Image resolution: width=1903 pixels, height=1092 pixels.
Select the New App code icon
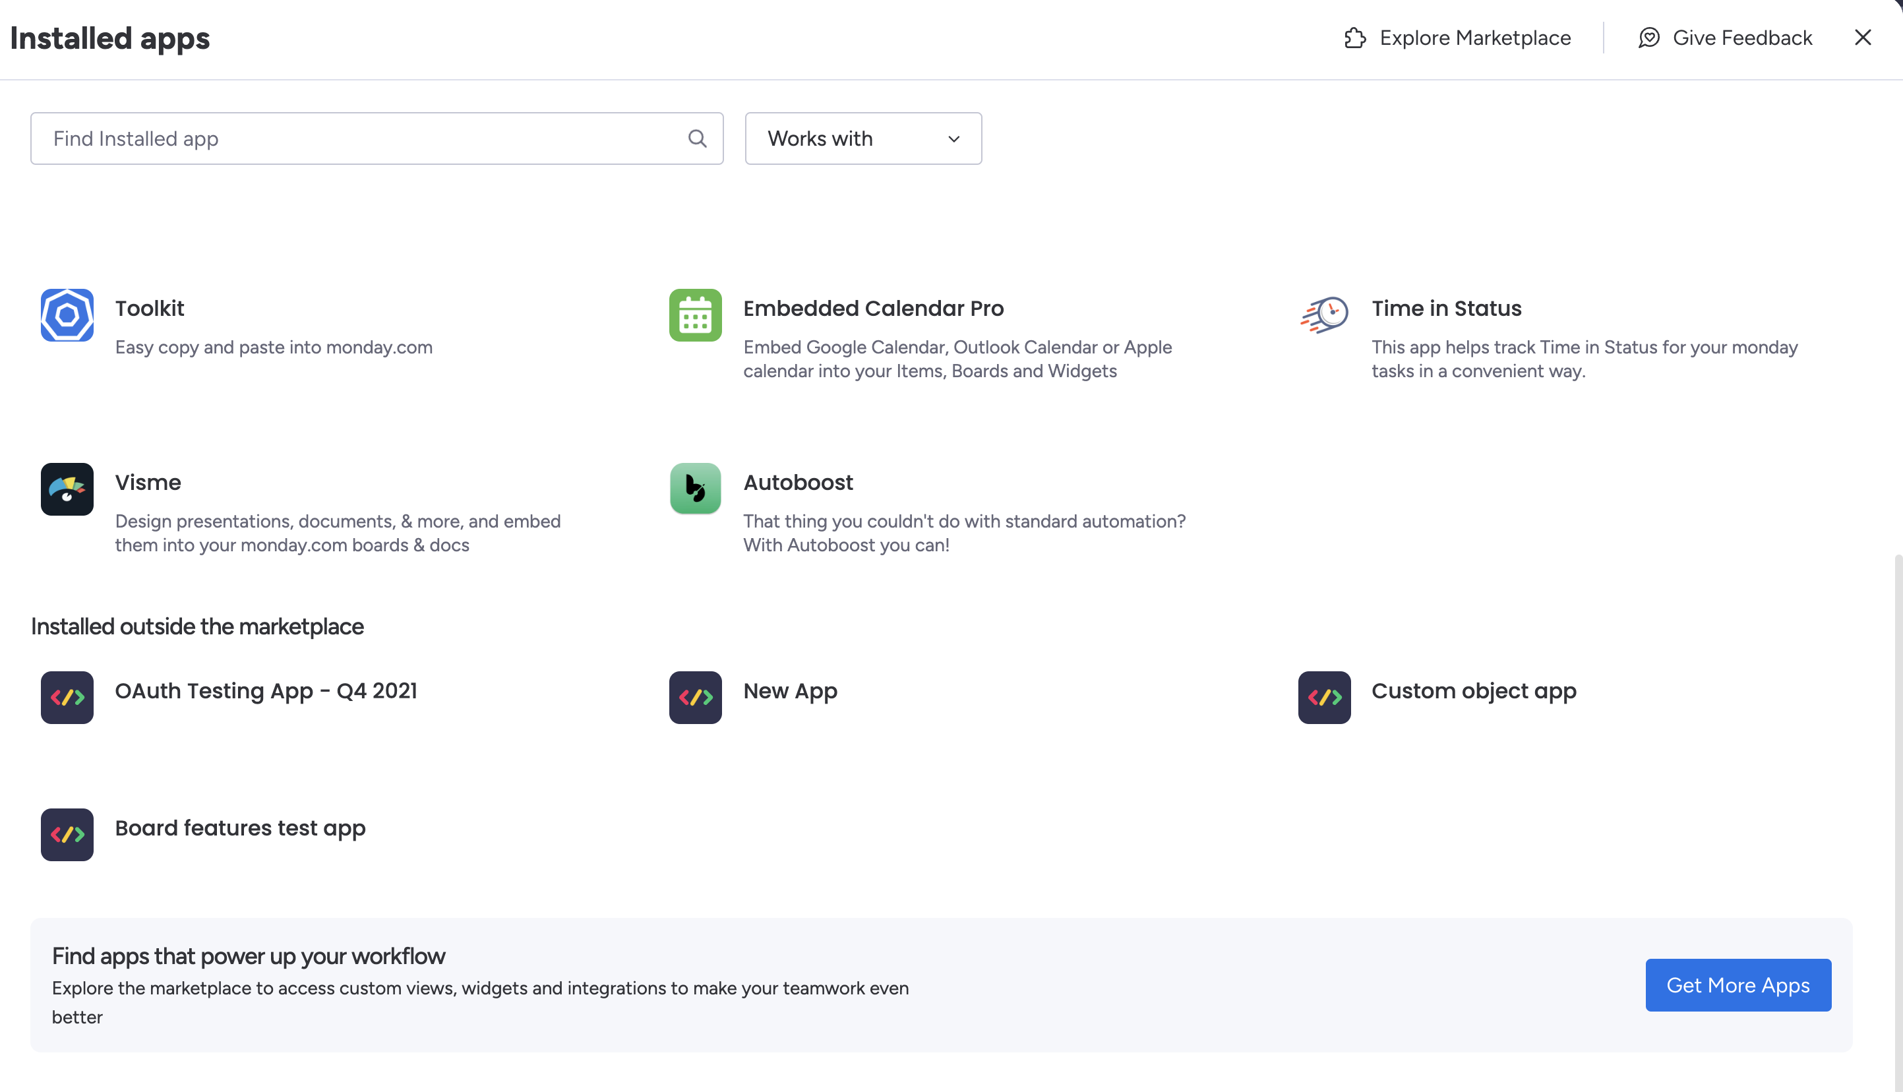(695, 698)
